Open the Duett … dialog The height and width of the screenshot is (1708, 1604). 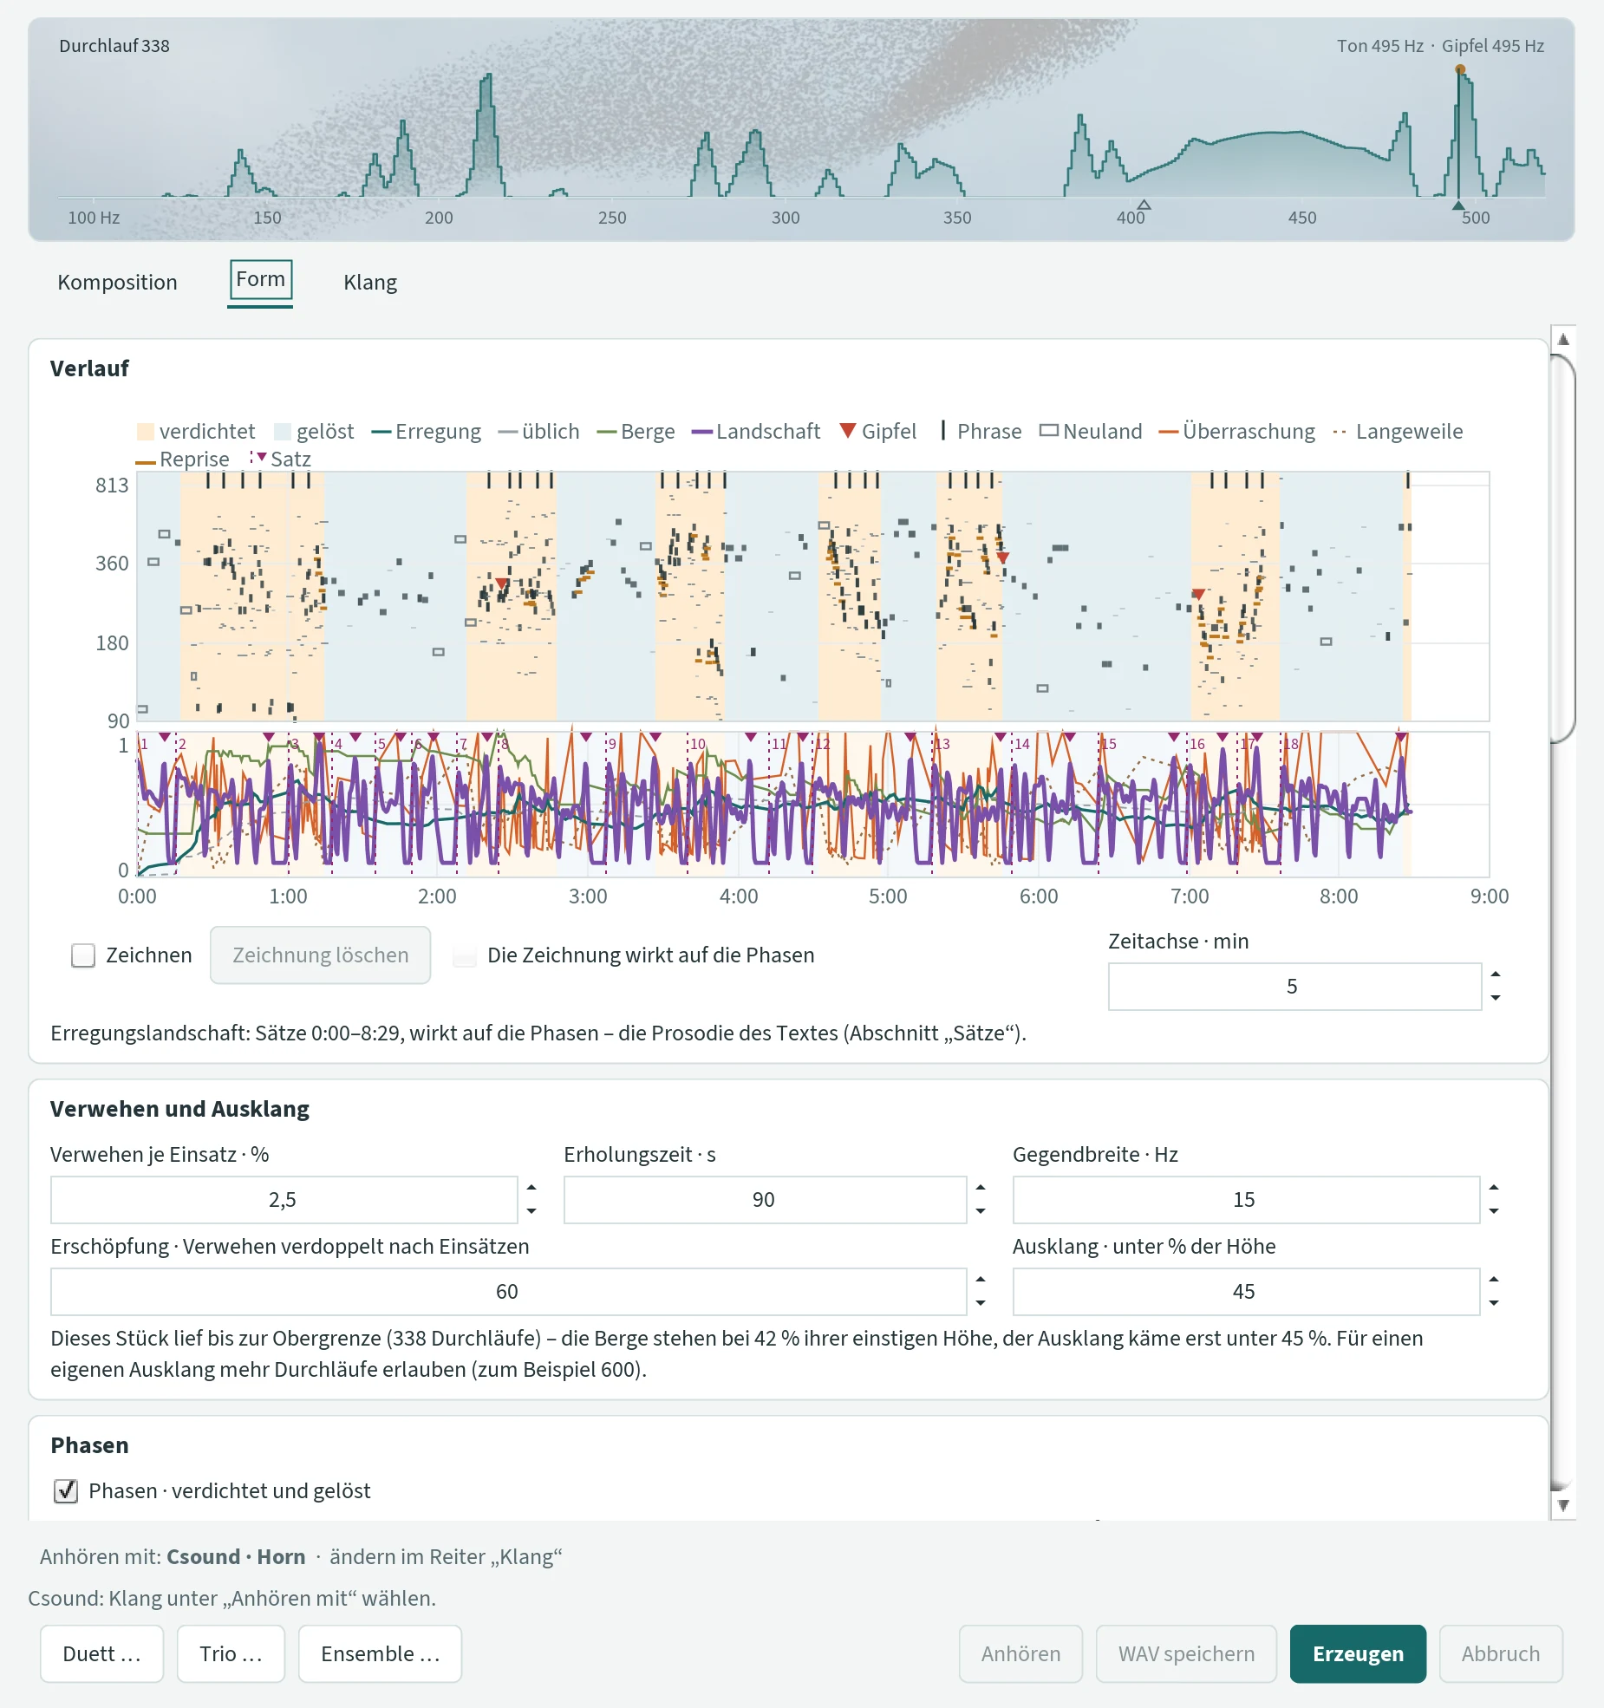click(101, 1653)
